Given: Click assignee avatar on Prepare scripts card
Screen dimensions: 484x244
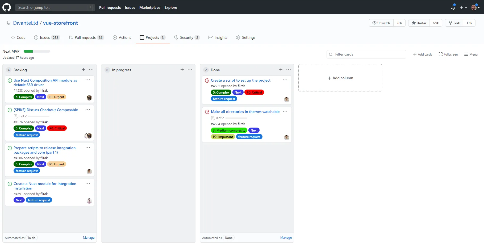Looking at the screenshot, I should pyautogui.click(x=89, y=172).
